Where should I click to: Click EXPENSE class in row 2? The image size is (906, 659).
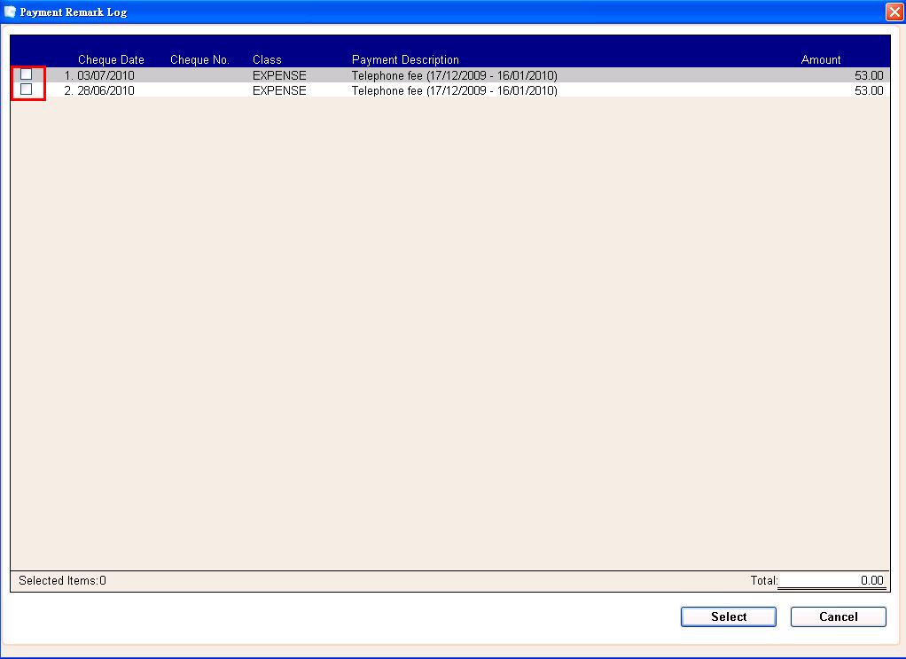[279, 90]
